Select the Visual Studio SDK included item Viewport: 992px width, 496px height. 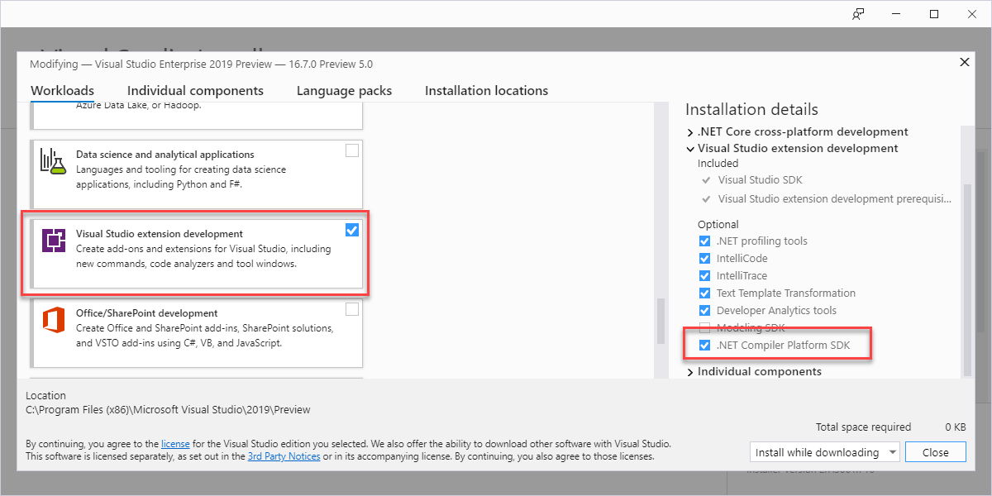(760, 180)
